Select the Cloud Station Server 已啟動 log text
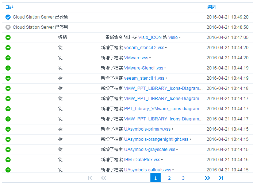The width and height of the screenshot is (253, 183). point(41,17)
